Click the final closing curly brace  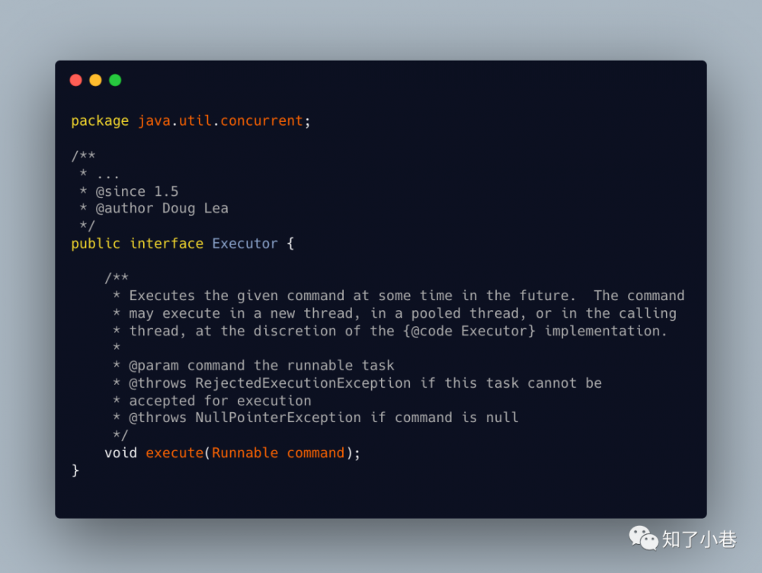tap(75, 470)
